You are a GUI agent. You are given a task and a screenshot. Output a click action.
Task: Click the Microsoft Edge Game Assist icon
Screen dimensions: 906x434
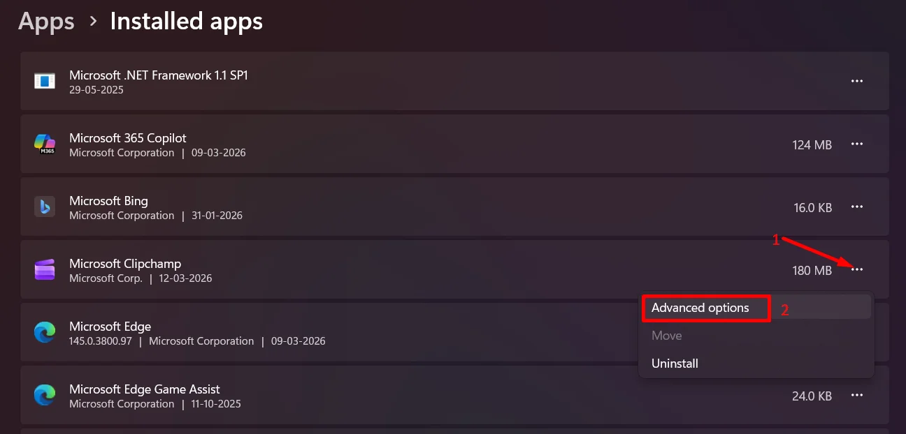click(x=45, y=396)
